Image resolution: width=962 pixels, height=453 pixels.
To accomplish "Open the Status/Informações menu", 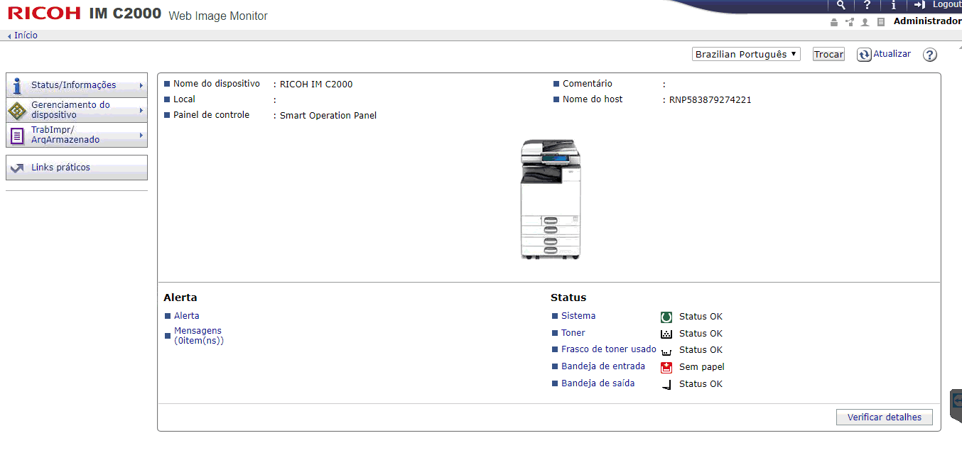I will pos(76,84).
